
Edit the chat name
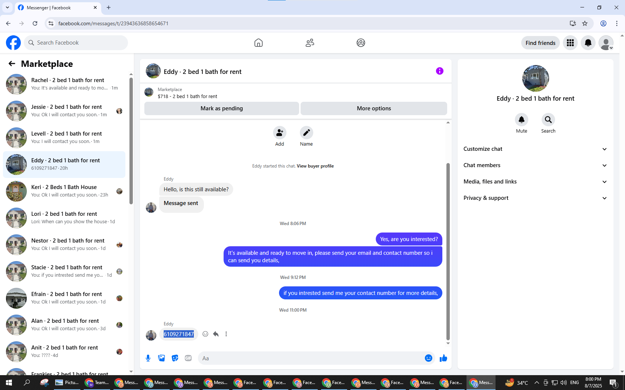click(x=307, y=133)
